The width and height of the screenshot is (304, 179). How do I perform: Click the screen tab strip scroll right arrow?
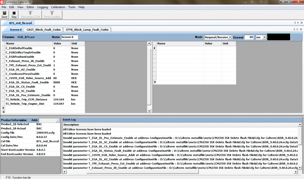pyautogui.click(x=297, y=29)
